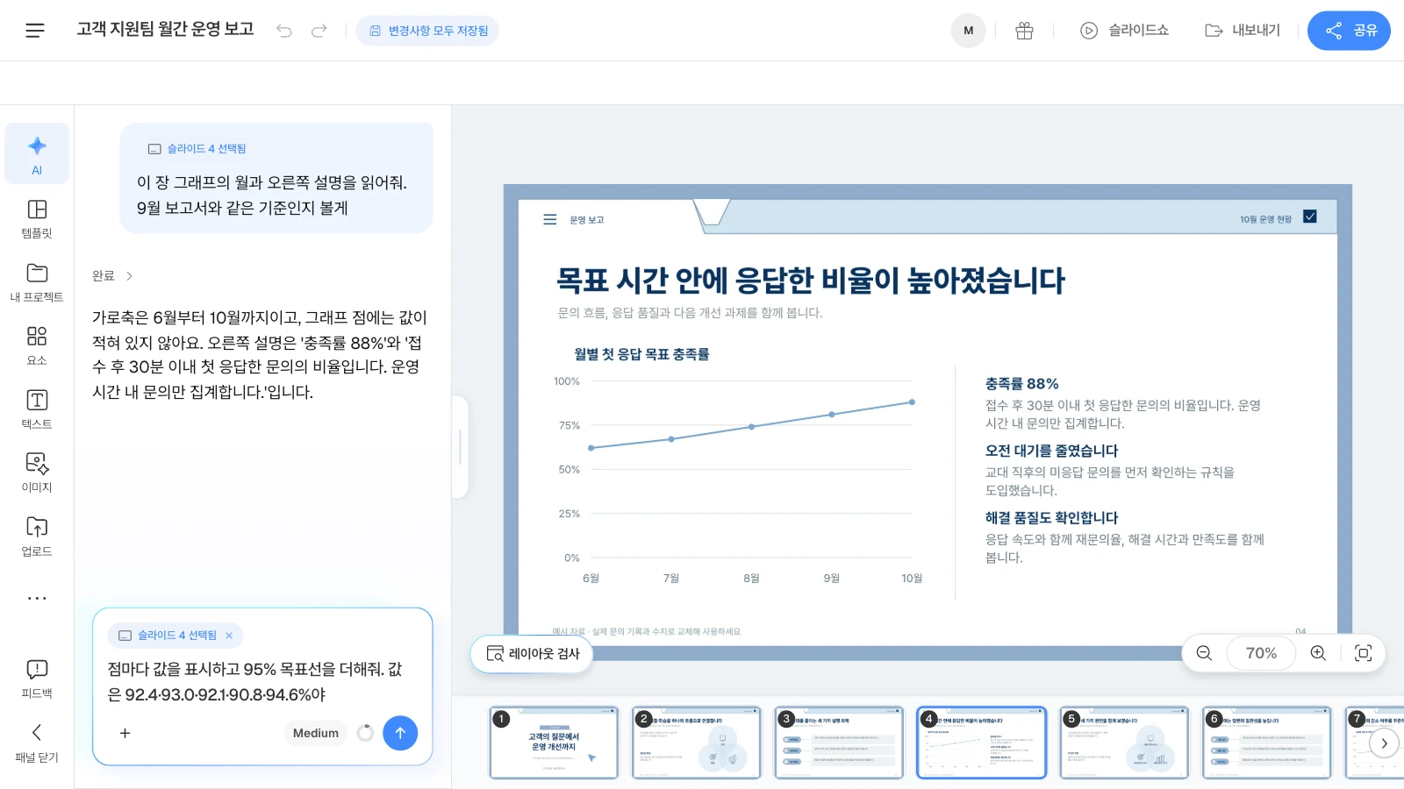The height and width of the screenshot is (789, 1404).
Task: Click the 변경사항 모두 저장됨 status button
Action: click(x=427, y=31)
